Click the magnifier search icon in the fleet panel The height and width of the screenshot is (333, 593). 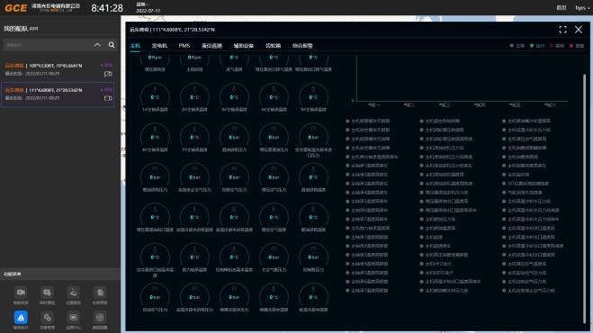pyautogui.click(x=112, y=45)
